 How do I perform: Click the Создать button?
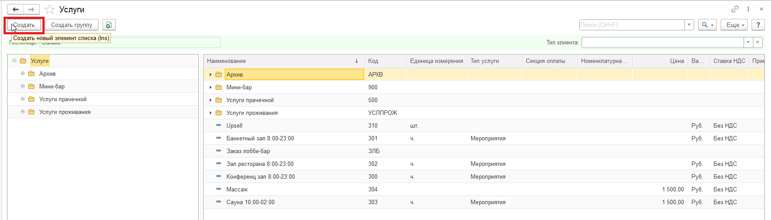point(24,25)
